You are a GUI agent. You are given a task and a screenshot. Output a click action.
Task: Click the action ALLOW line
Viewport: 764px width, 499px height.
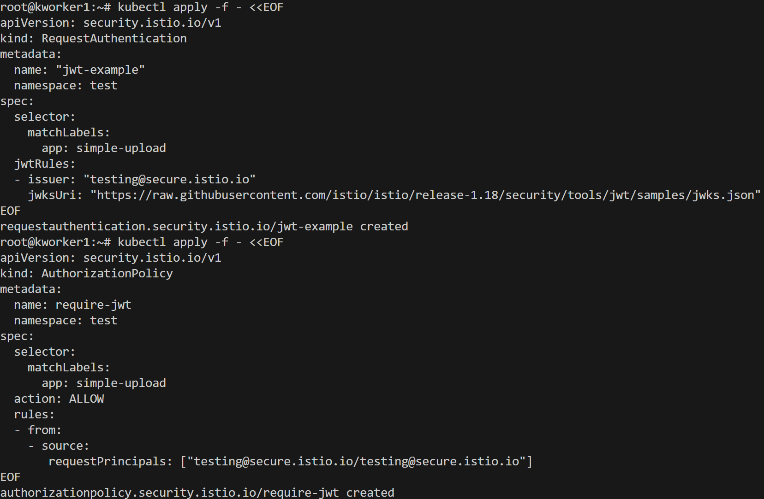pos(59,399)
